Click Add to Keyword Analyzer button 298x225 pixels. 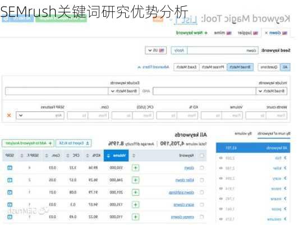point(28,143)
